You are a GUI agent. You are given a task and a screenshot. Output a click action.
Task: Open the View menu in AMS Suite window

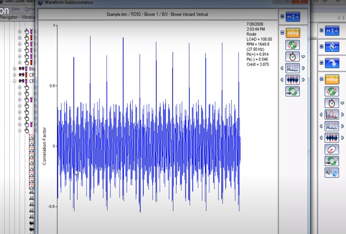pos(16,9)
